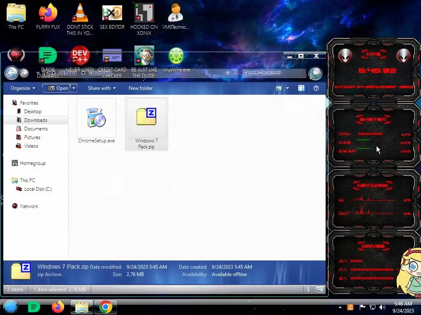The width and height of the screenshot is (421, 315).
Task: Select the VM0Technic desktop icon
Action: pyautogui.click(x=176, y=16)
